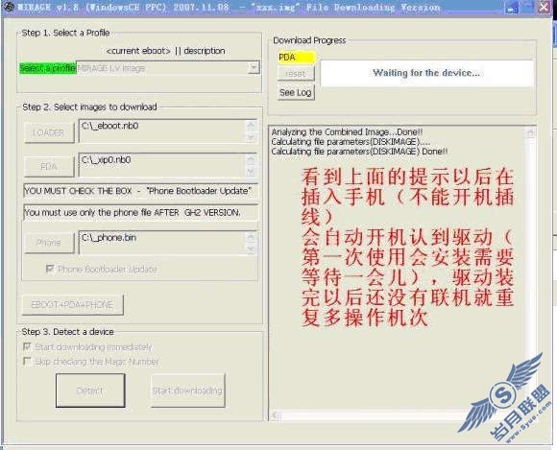Image resolution: width=557 pixels, height=450 pixels.
Task: Click the Detect button
Action: pyautogui.click(x=90, y=391)
